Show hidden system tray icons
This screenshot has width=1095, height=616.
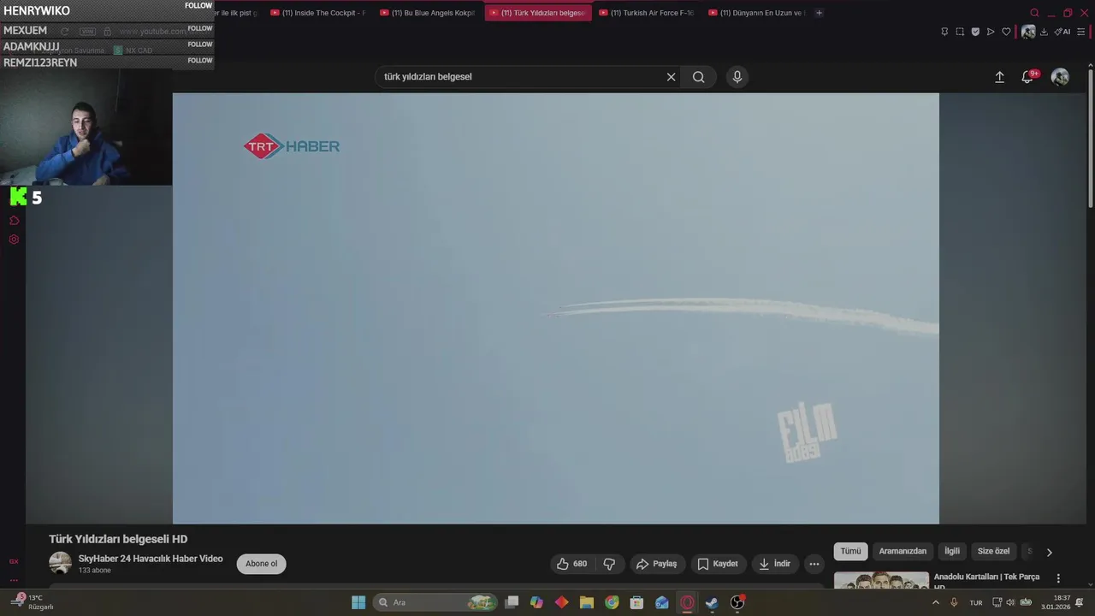[x=935, y=602]
